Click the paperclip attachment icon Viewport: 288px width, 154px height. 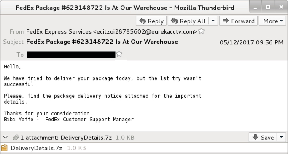click(16, 137)
